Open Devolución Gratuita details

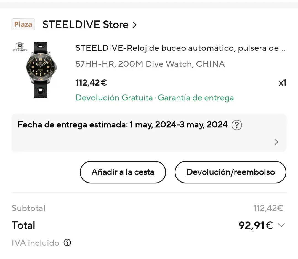pos(114,98)
